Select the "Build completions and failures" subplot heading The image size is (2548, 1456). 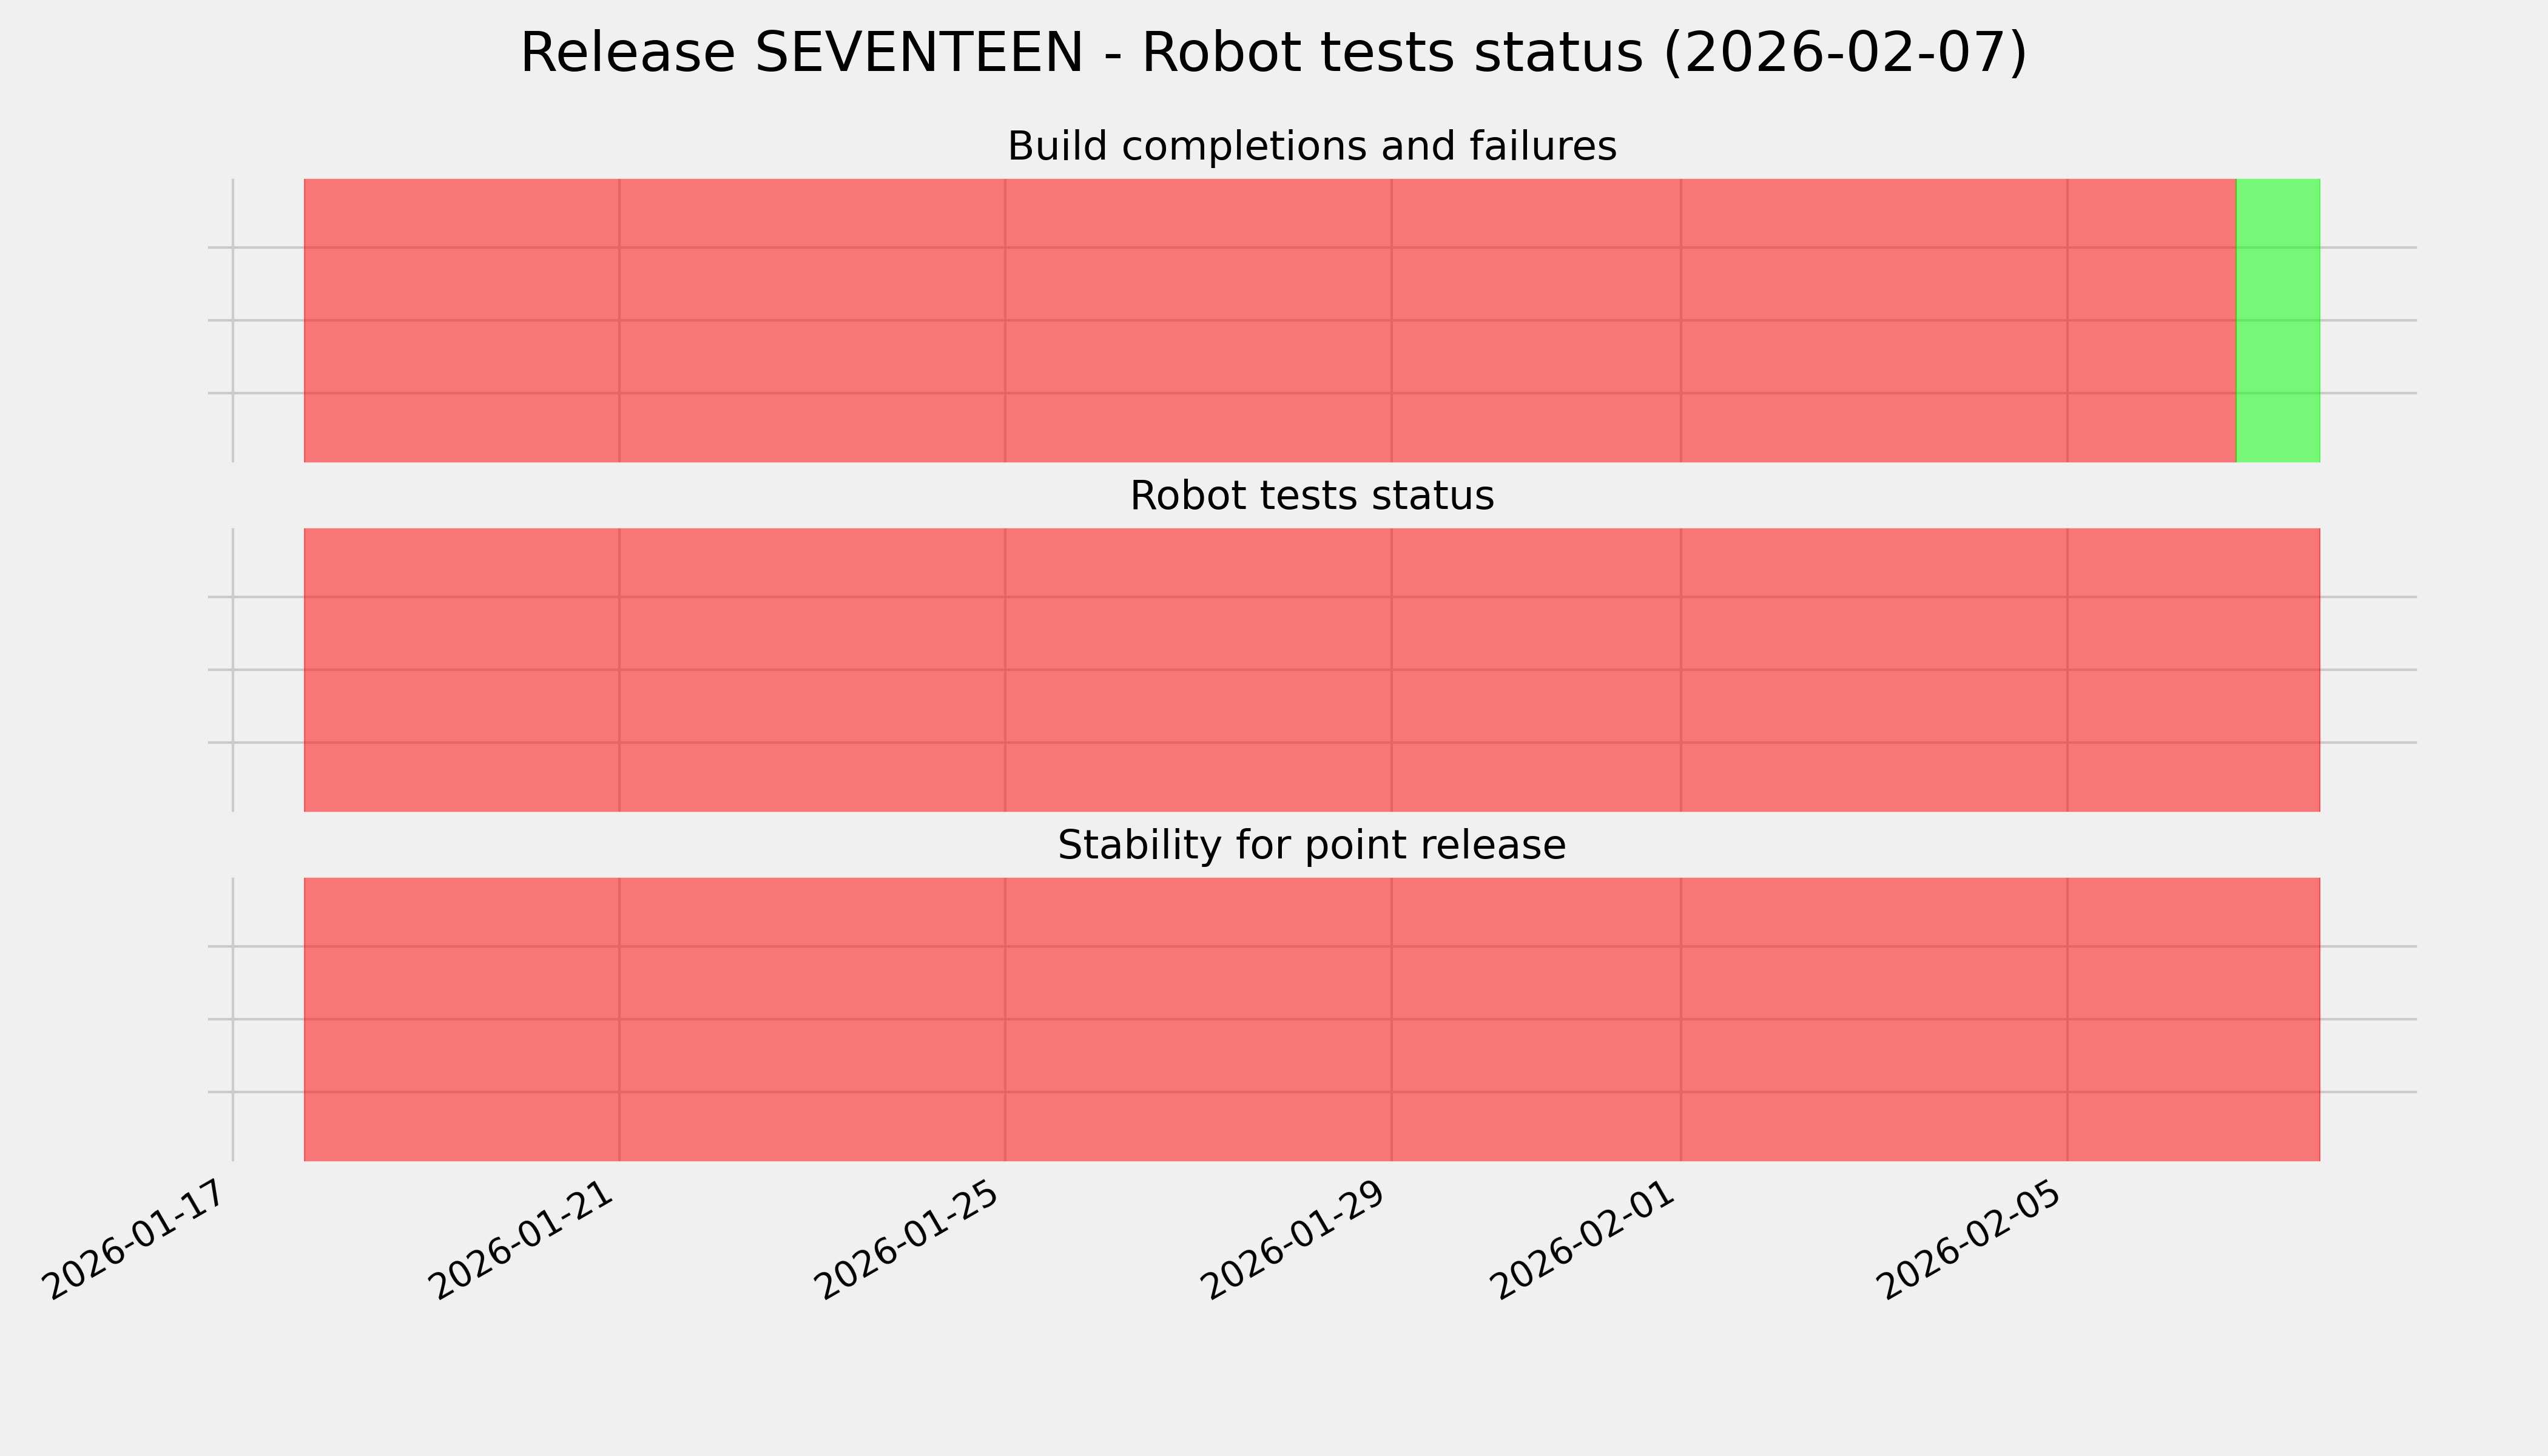coord(1311,147)
